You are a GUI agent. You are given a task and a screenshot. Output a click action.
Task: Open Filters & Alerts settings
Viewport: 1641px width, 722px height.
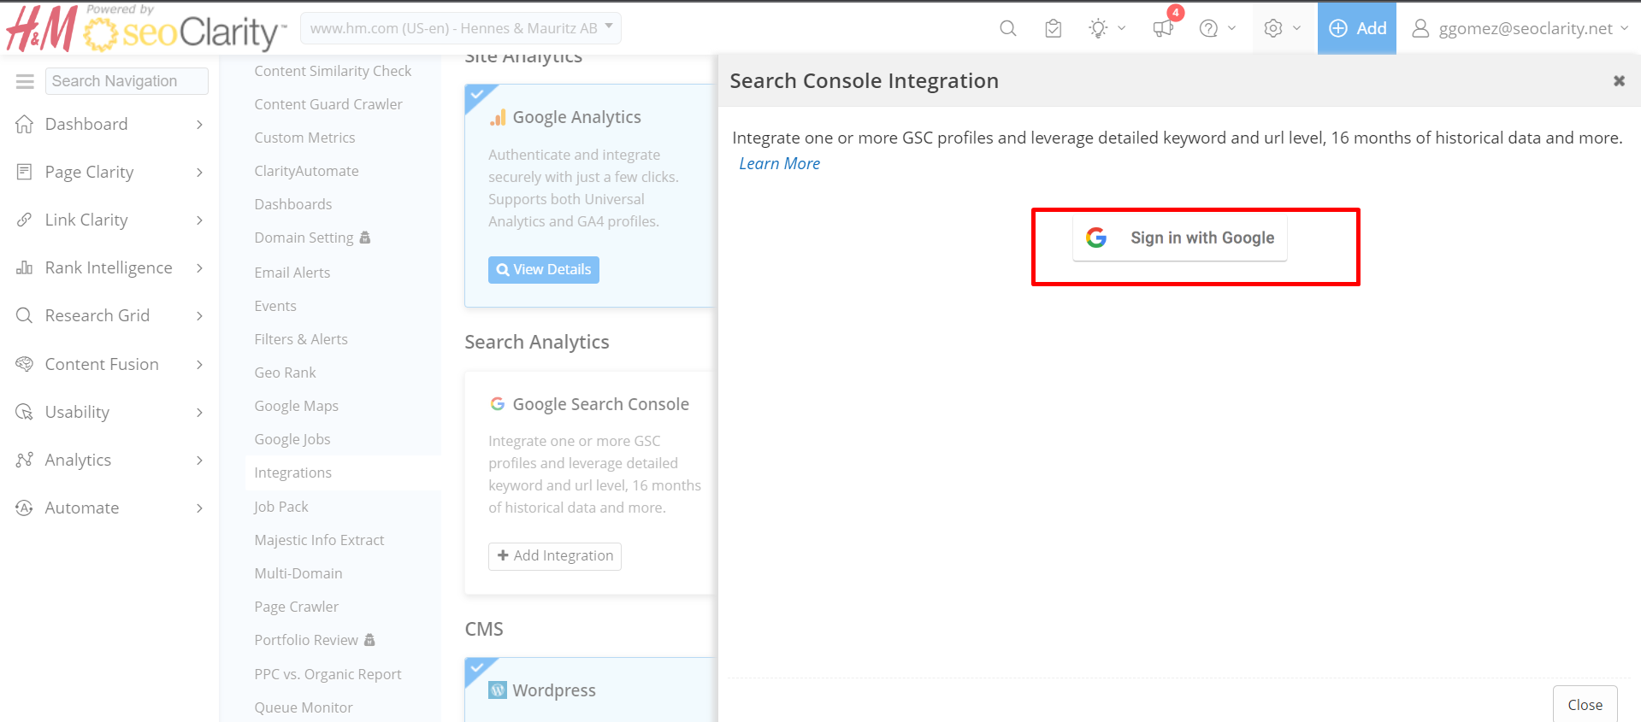pyautogui.click(x=300, y=339)
